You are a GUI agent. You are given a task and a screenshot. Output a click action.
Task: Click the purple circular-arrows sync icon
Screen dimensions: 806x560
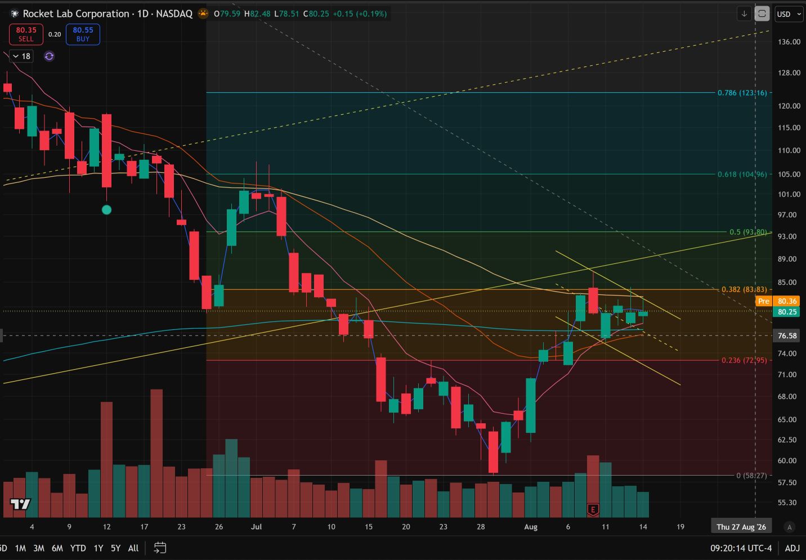point(49,56)
